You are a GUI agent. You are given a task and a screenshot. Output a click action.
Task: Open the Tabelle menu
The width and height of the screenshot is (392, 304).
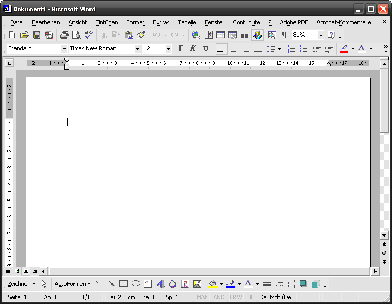coord(187,22)
